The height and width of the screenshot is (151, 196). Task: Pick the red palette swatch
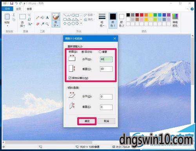[x=142, y=15]
